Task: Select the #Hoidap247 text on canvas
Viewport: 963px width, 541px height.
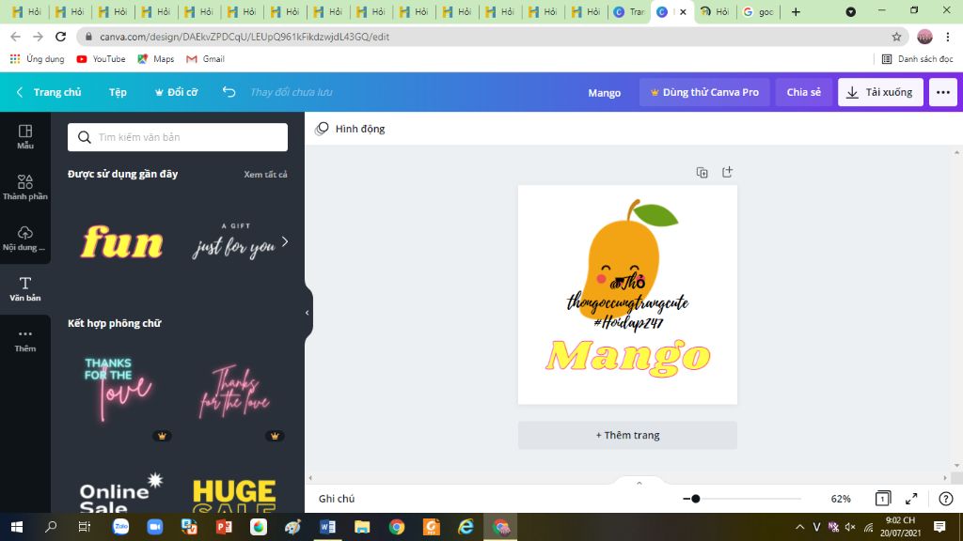Action: click(627, 322)
